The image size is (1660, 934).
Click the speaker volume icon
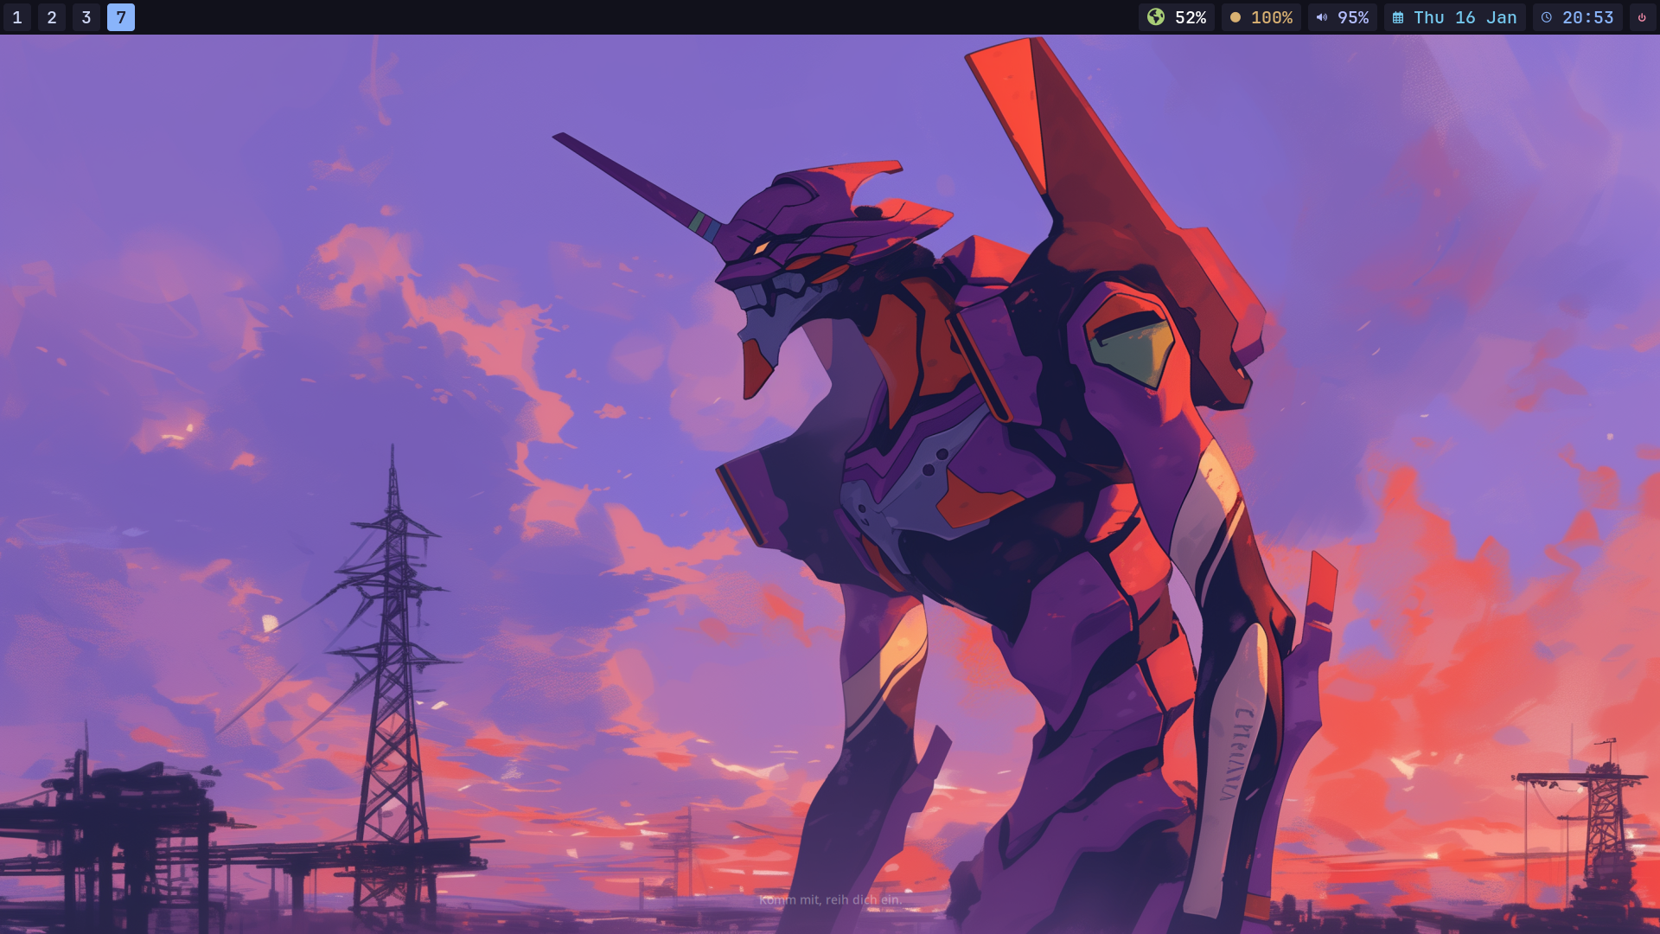(1321, 17)
